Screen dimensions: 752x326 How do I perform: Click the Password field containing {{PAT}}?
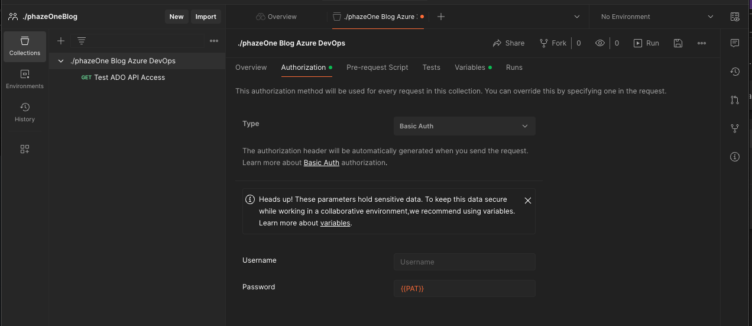tap(465, 289)
